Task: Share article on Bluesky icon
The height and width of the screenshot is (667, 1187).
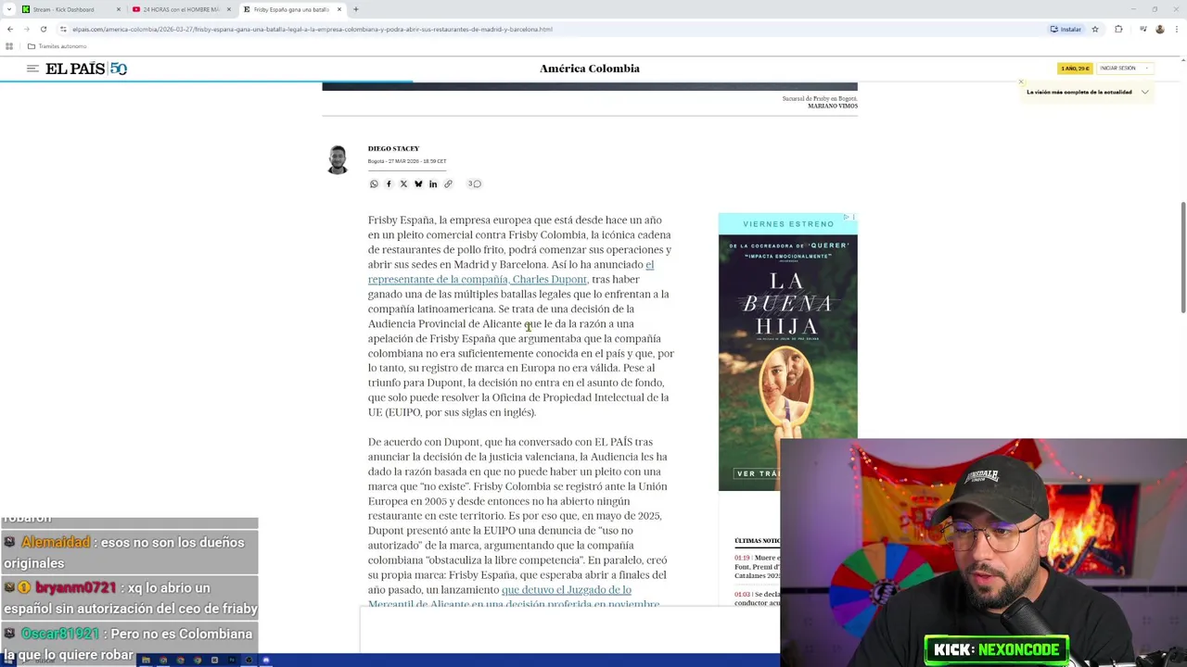Action: 418,184
